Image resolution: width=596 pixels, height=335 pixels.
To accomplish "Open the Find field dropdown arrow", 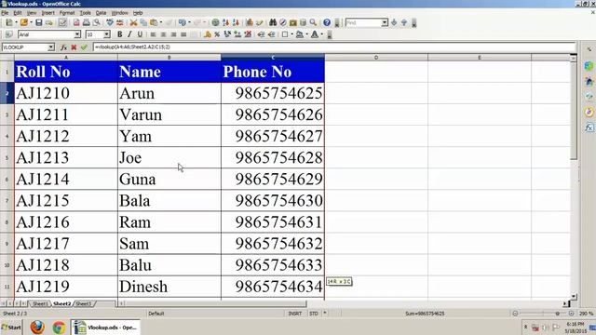I will [385, 22].
